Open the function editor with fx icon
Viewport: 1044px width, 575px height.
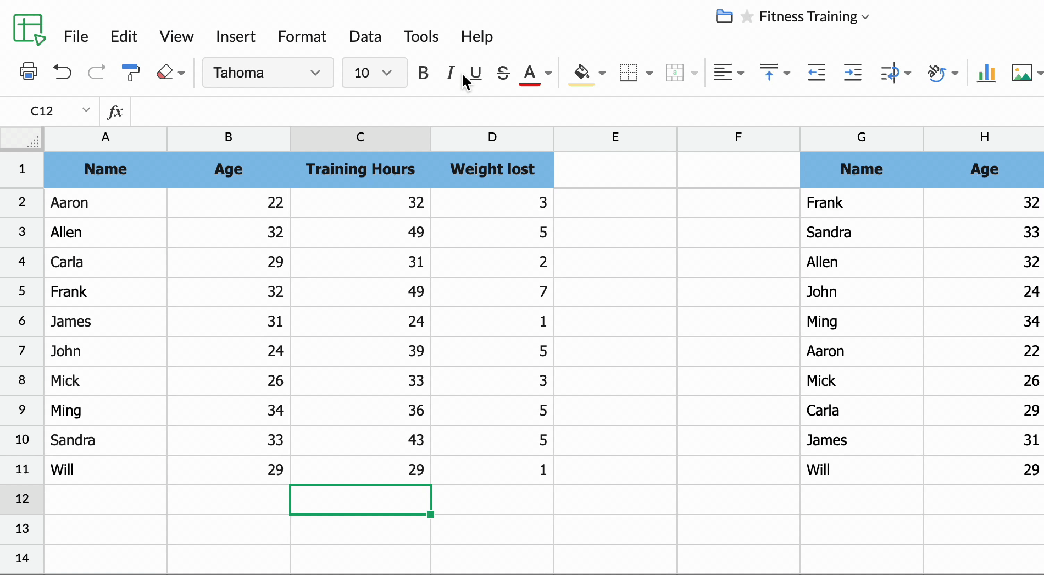tap(115, 111)
